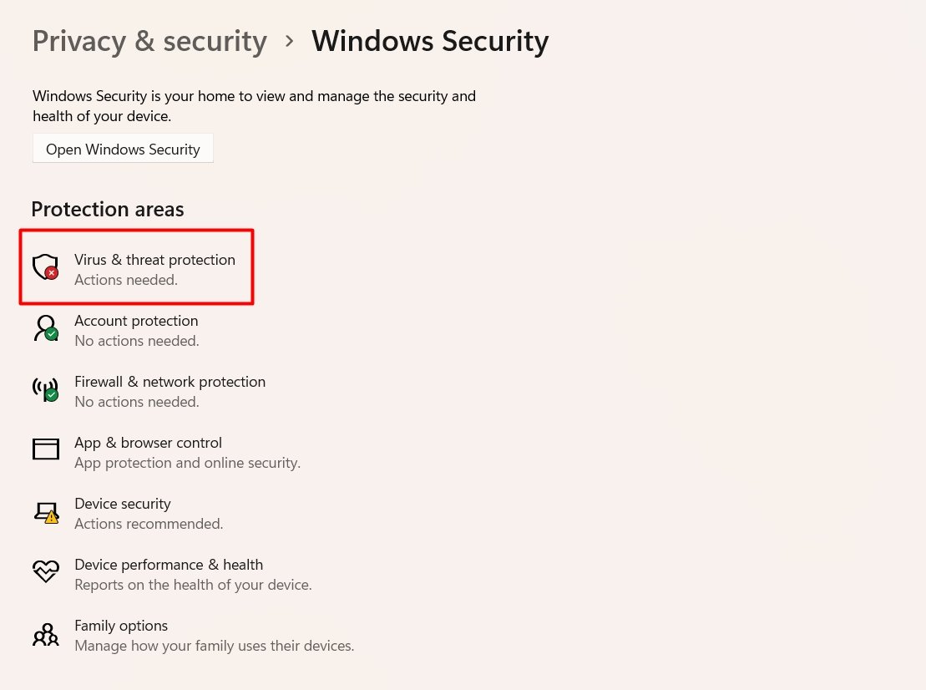Click the Virus & threat protection shield icon
Viewport: 926px width, 690px height.
tap(45, 267)
